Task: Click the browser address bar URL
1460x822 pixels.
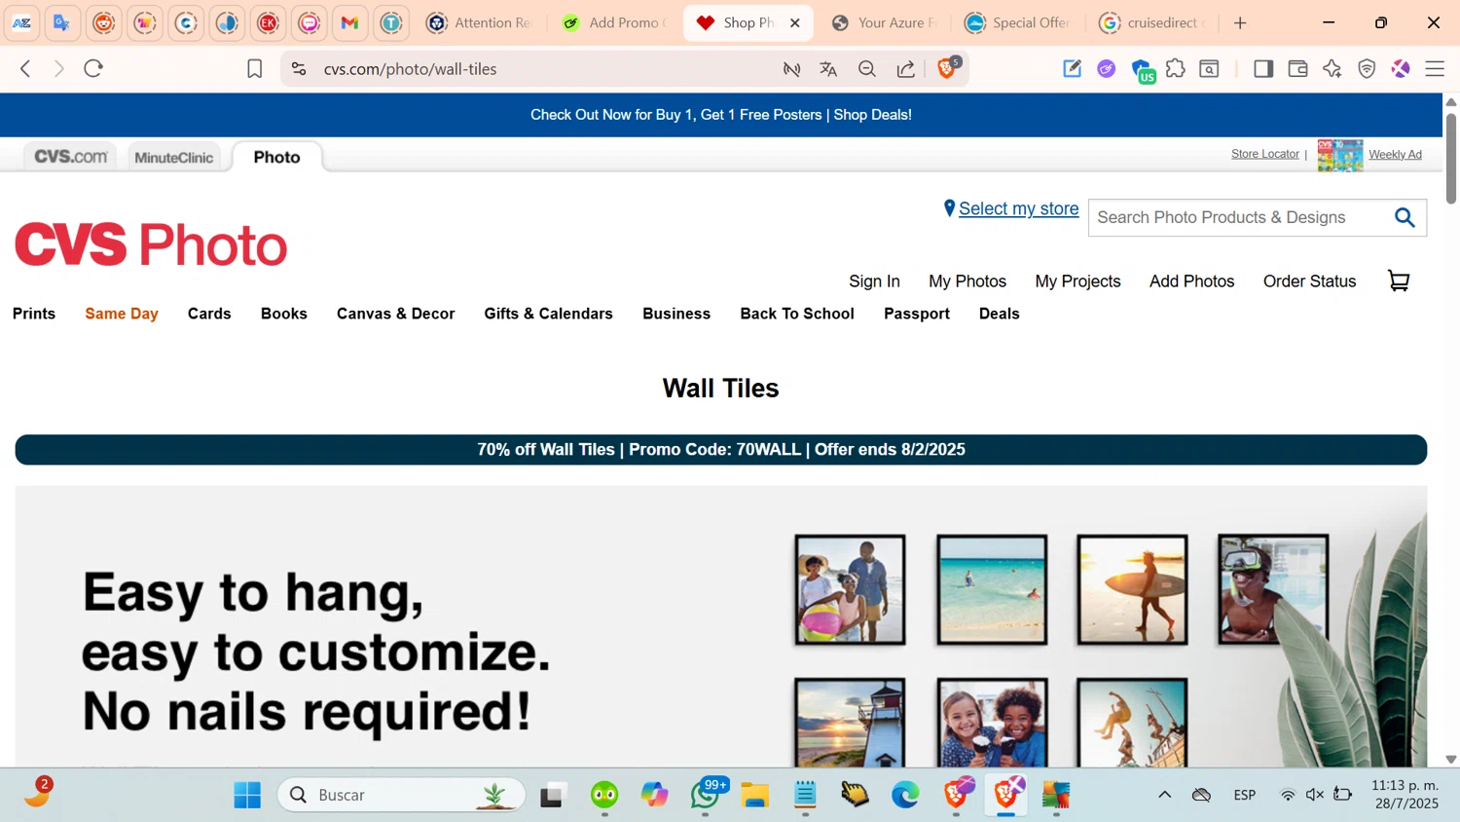Action: [411, 69]
